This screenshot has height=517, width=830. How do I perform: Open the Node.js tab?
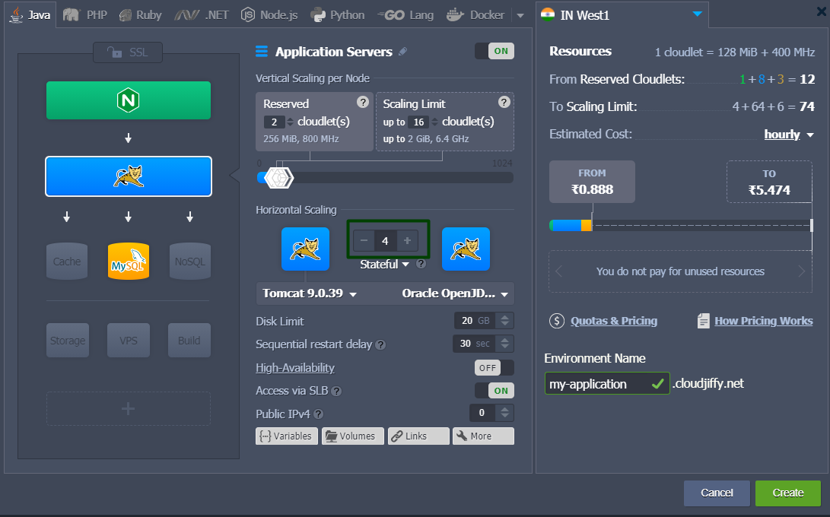[269, 14]
